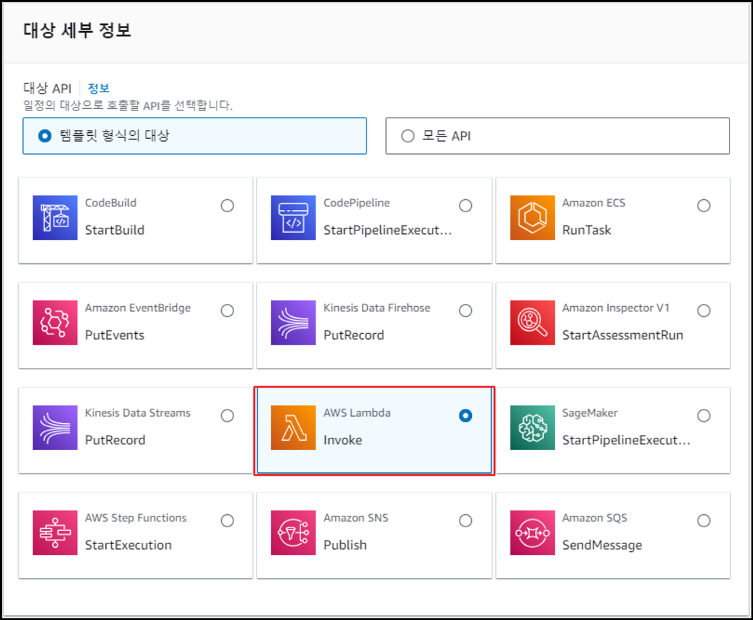
Task: Choose the CodeBuild StartBuild radio button
Action: click(227, 206)
